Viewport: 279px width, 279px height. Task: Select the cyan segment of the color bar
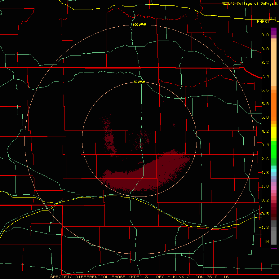point(274,170)
